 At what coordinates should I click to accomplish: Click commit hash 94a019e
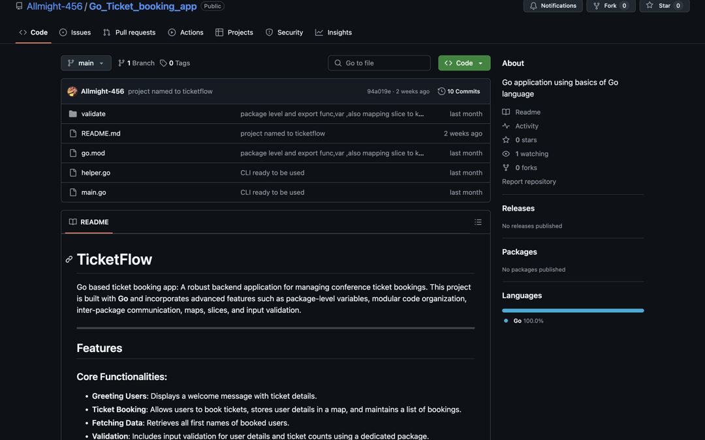click(379, 92)
